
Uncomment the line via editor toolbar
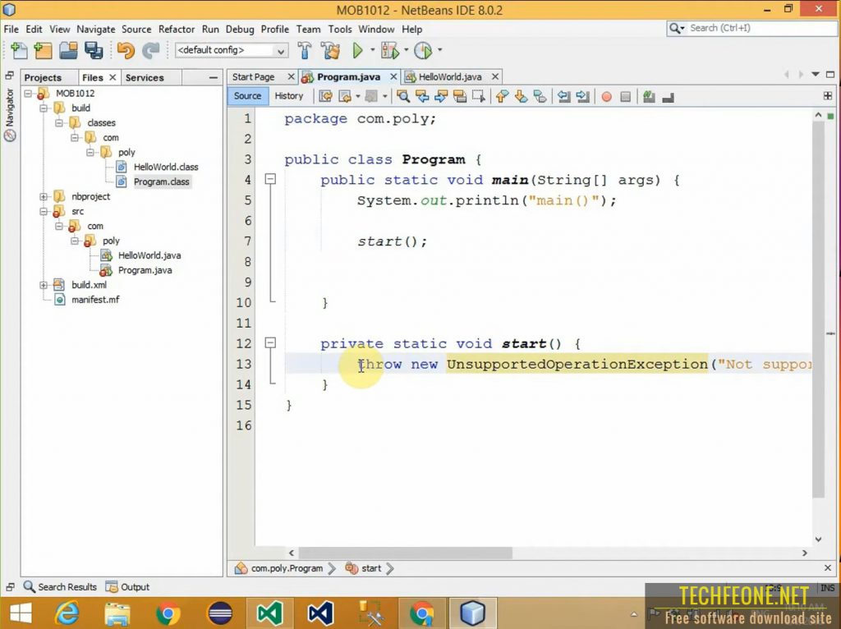click(x=669, y=97)
